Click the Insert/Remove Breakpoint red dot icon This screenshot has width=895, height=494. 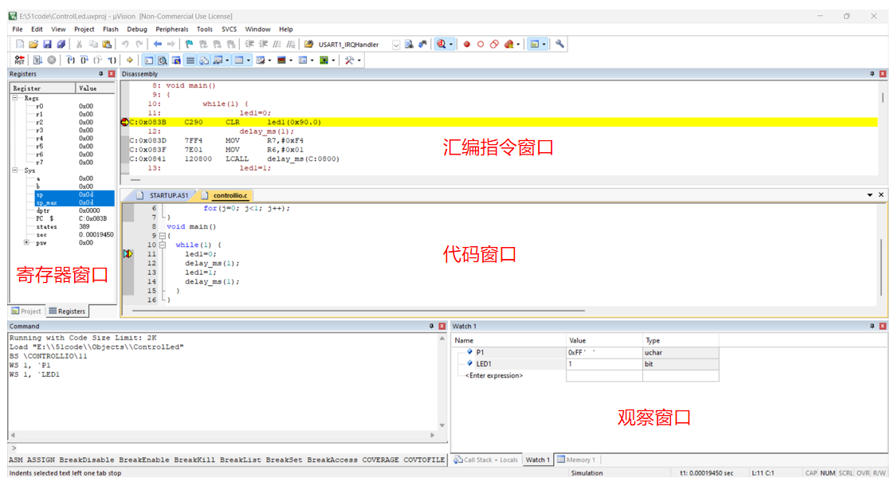click(467, 45)
